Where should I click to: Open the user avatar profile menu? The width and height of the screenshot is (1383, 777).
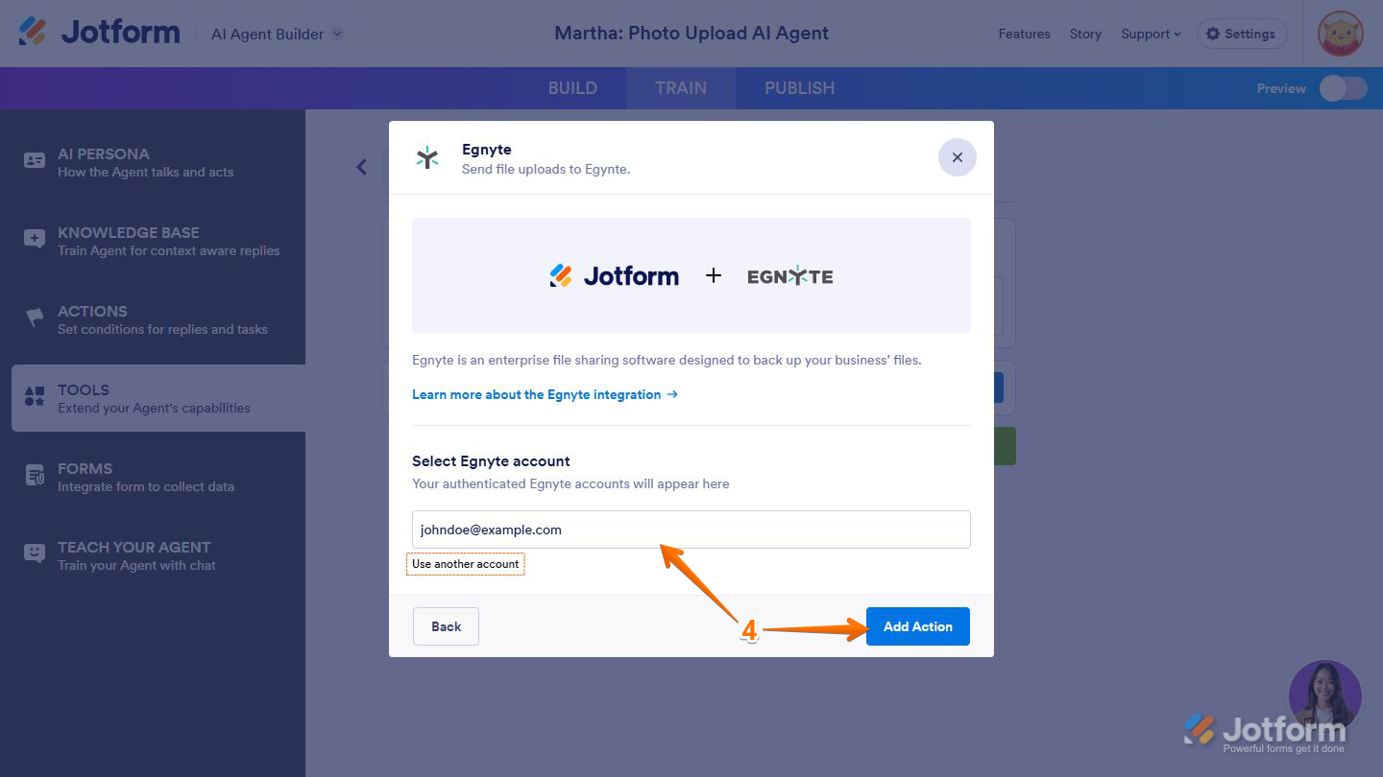click(x=1340, y=34)
